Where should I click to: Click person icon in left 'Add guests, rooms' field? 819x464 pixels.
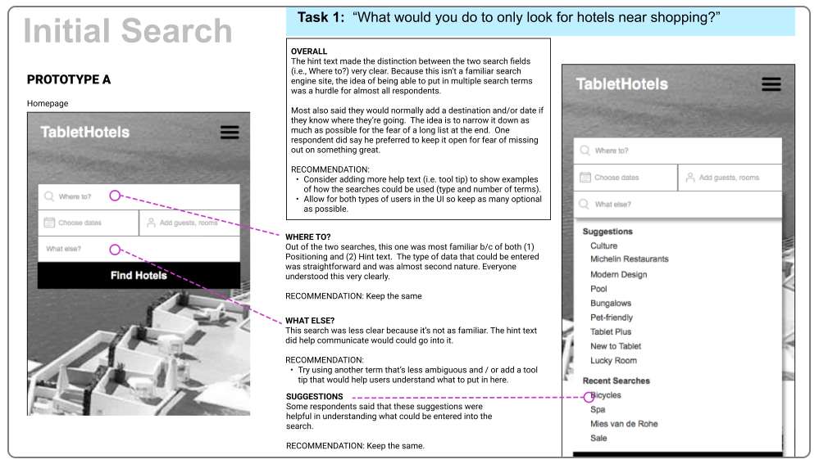pos(151,223)
